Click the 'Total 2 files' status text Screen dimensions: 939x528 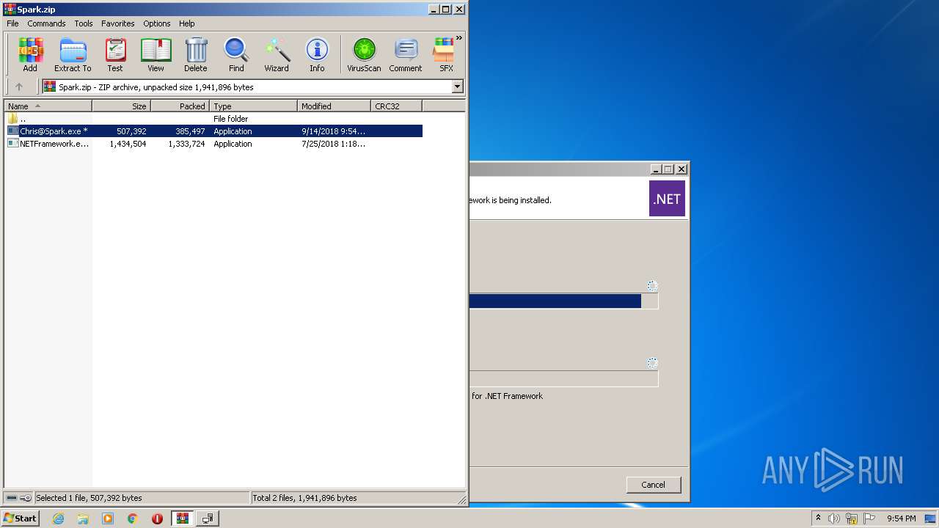(x=304, y=498)
